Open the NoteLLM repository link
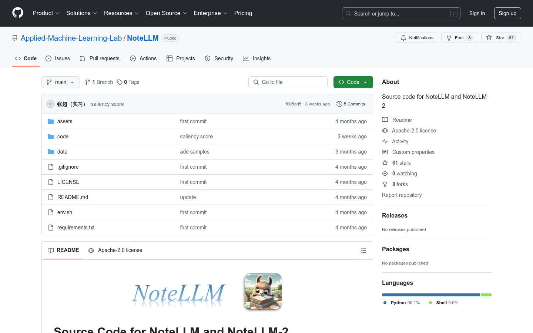 tap(143, 38)
